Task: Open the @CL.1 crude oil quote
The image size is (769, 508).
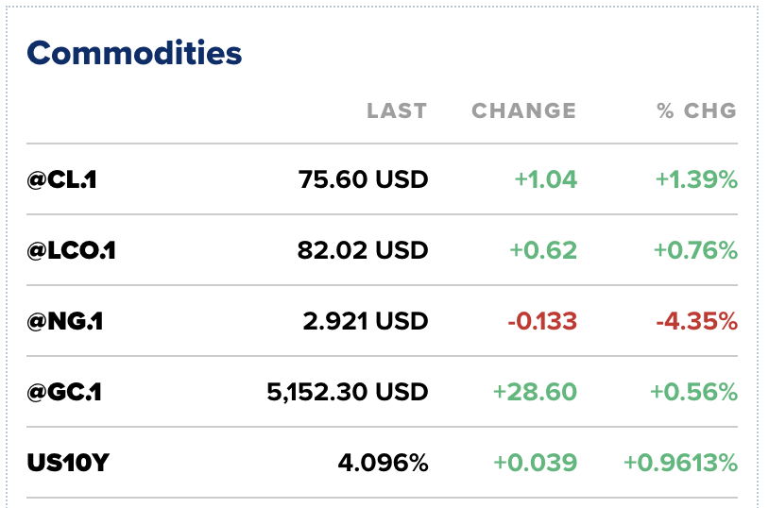Action: click(x=62, y=179)
